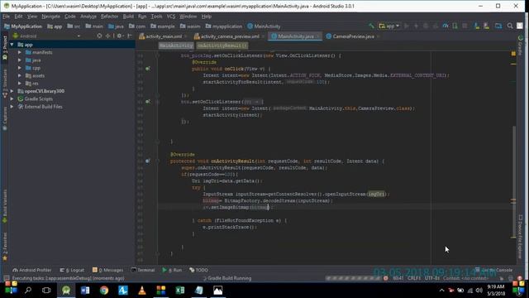This screenshot has height=298, width=529.
Task: Open the Refactor menu
Action: pos(109,17)
